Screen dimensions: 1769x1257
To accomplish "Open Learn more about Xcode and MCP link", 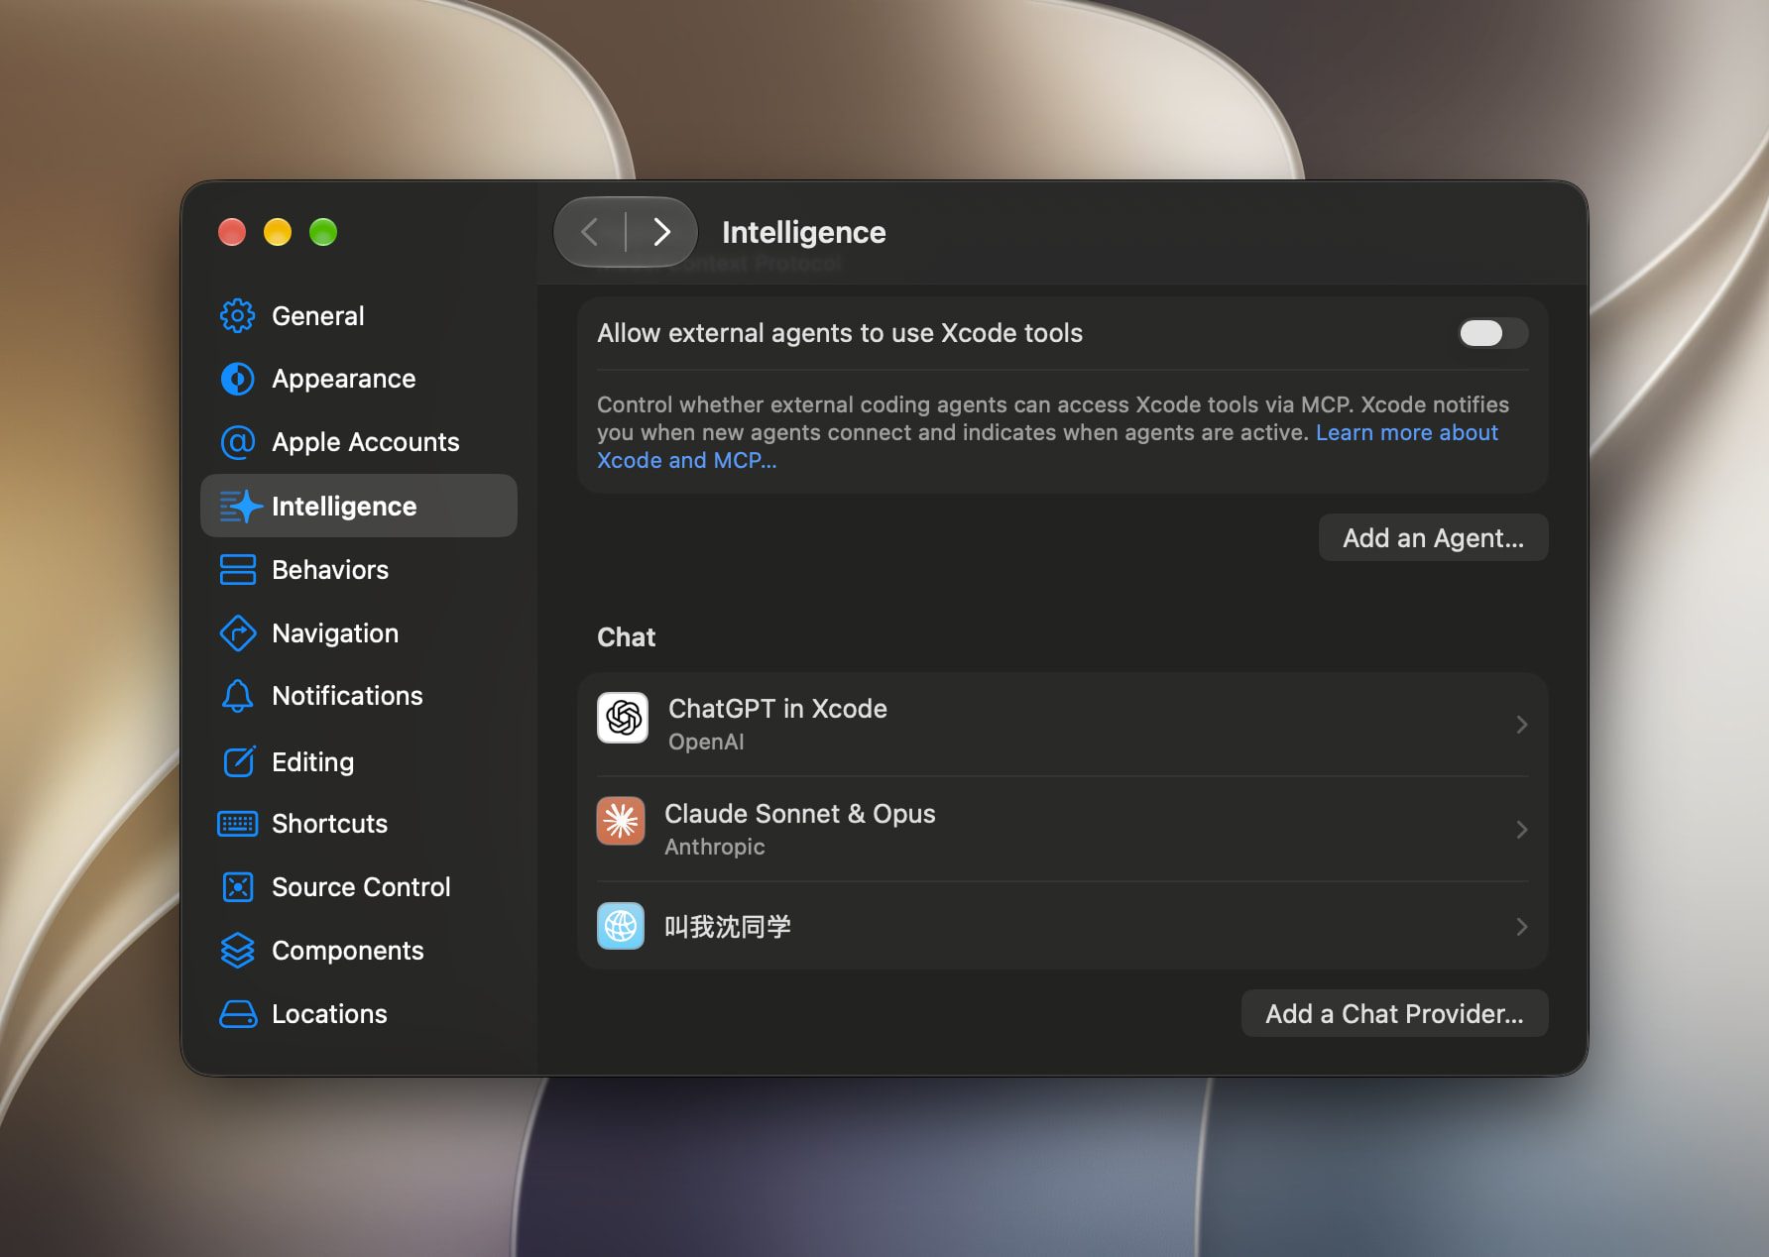I will [x=1406, y=432].
